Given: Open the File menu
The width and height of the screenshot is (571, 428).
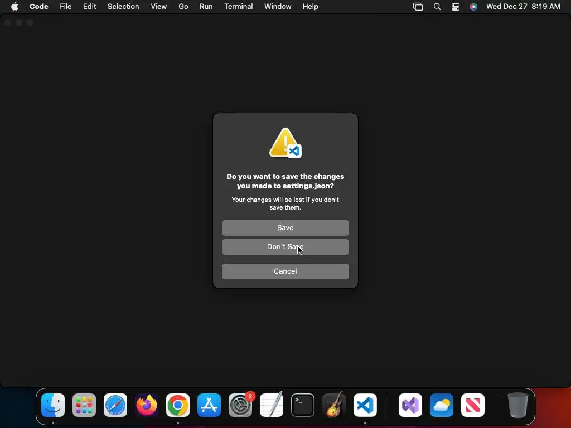Looking at the screenshot, I should [66, 7].
